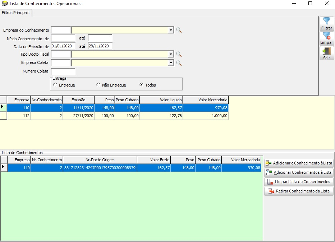Expand the Tipo Docto Fiscal dropdown

coord(171,54)
